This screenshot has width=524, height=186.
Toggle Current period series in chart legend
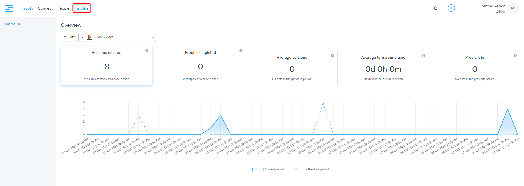[x=268, y=170]
